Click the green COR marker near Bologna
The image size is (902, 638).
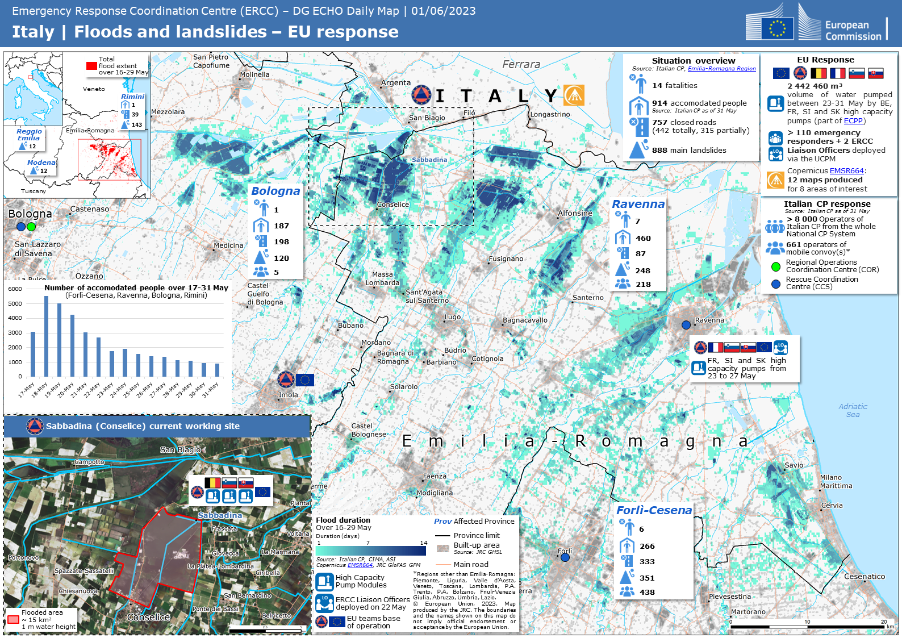[31, 227]
